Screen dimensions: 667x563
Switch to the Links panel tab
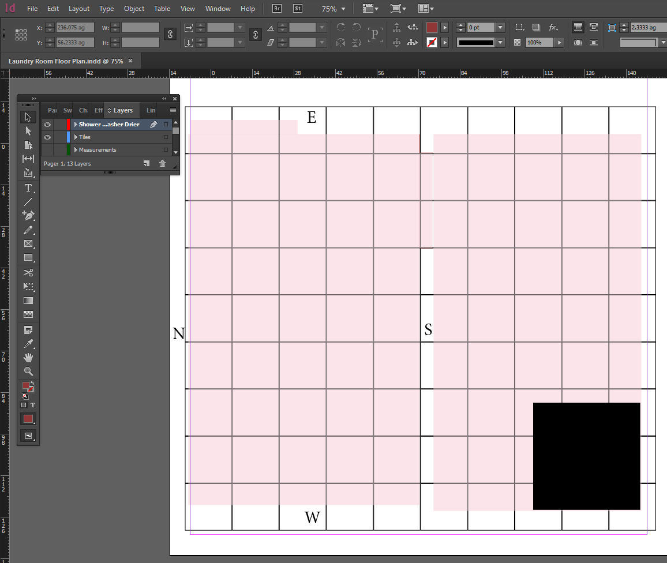[x=151, y=110]
